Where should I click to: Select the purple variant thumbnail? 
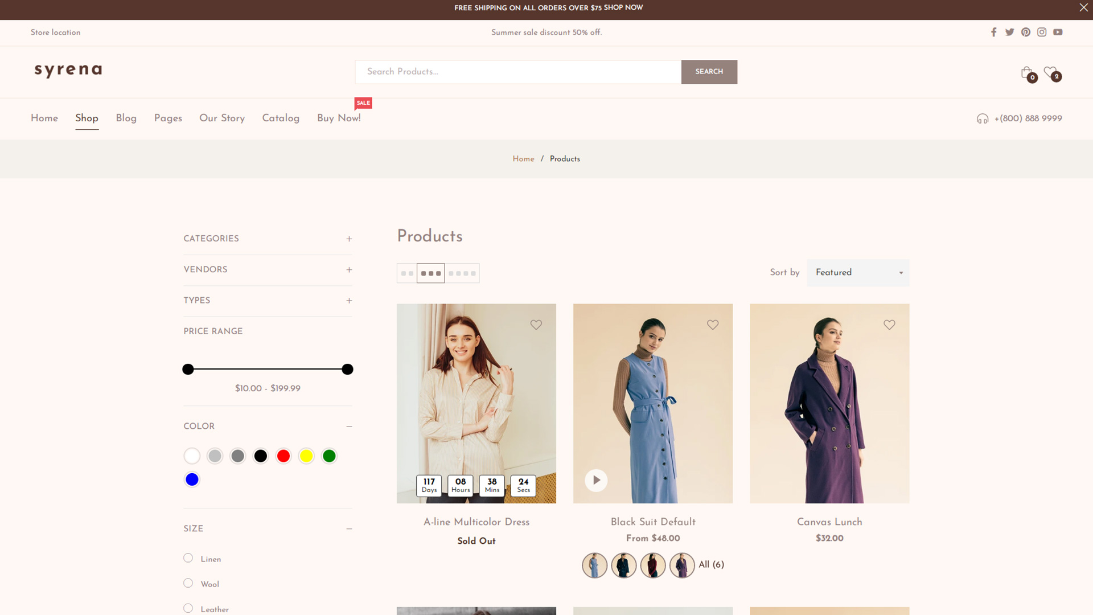click(x=681, y=565)
